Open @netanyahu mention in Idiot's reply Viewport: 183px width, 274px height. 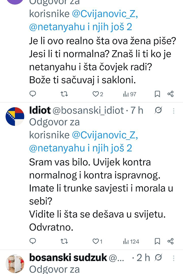56,148
